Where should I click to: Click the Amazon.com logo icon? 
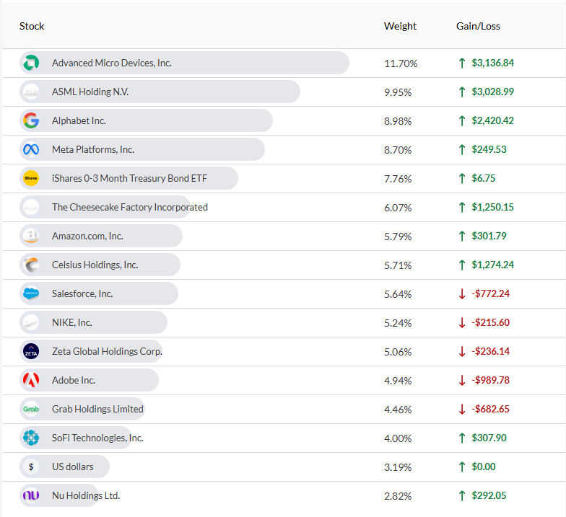click(x=31, y=236)
